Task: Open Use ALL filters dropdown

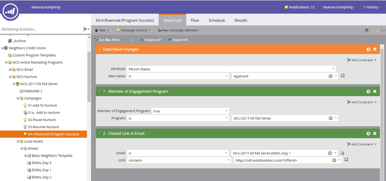Action: coord(109,39)
